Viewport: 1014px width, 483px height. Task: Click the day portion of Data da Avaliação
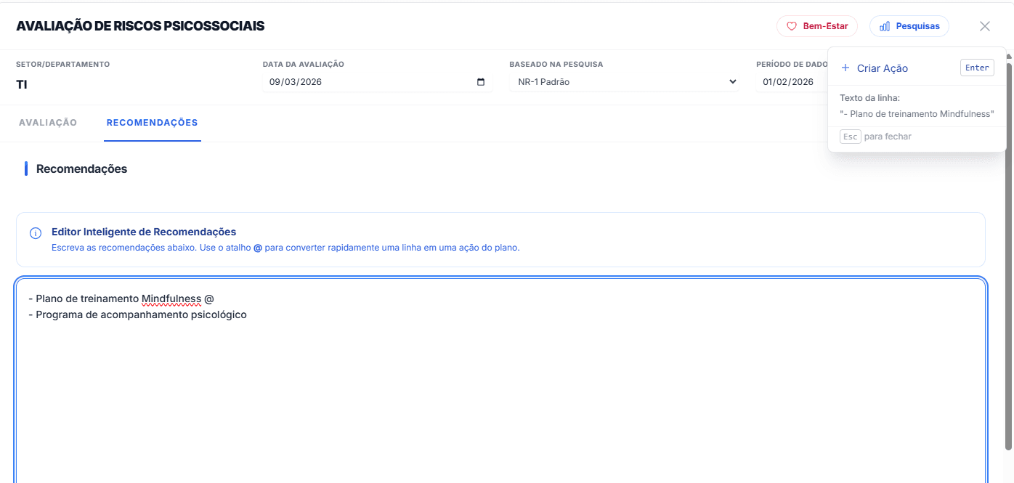pyautogui.click(x=275, y=82)
